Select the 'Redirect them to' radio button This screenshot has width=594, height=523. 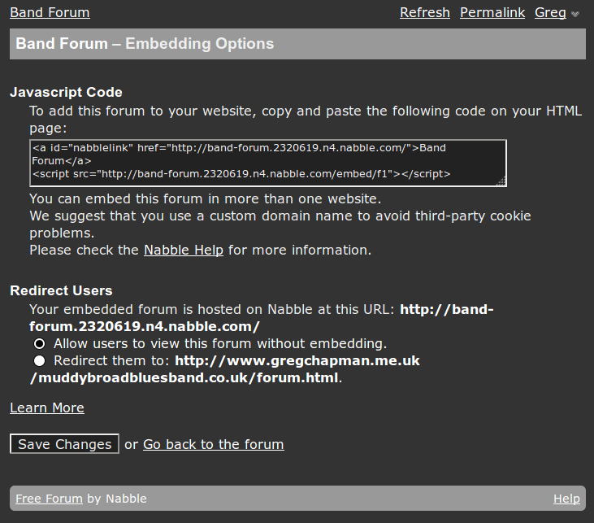click(39, 360)
